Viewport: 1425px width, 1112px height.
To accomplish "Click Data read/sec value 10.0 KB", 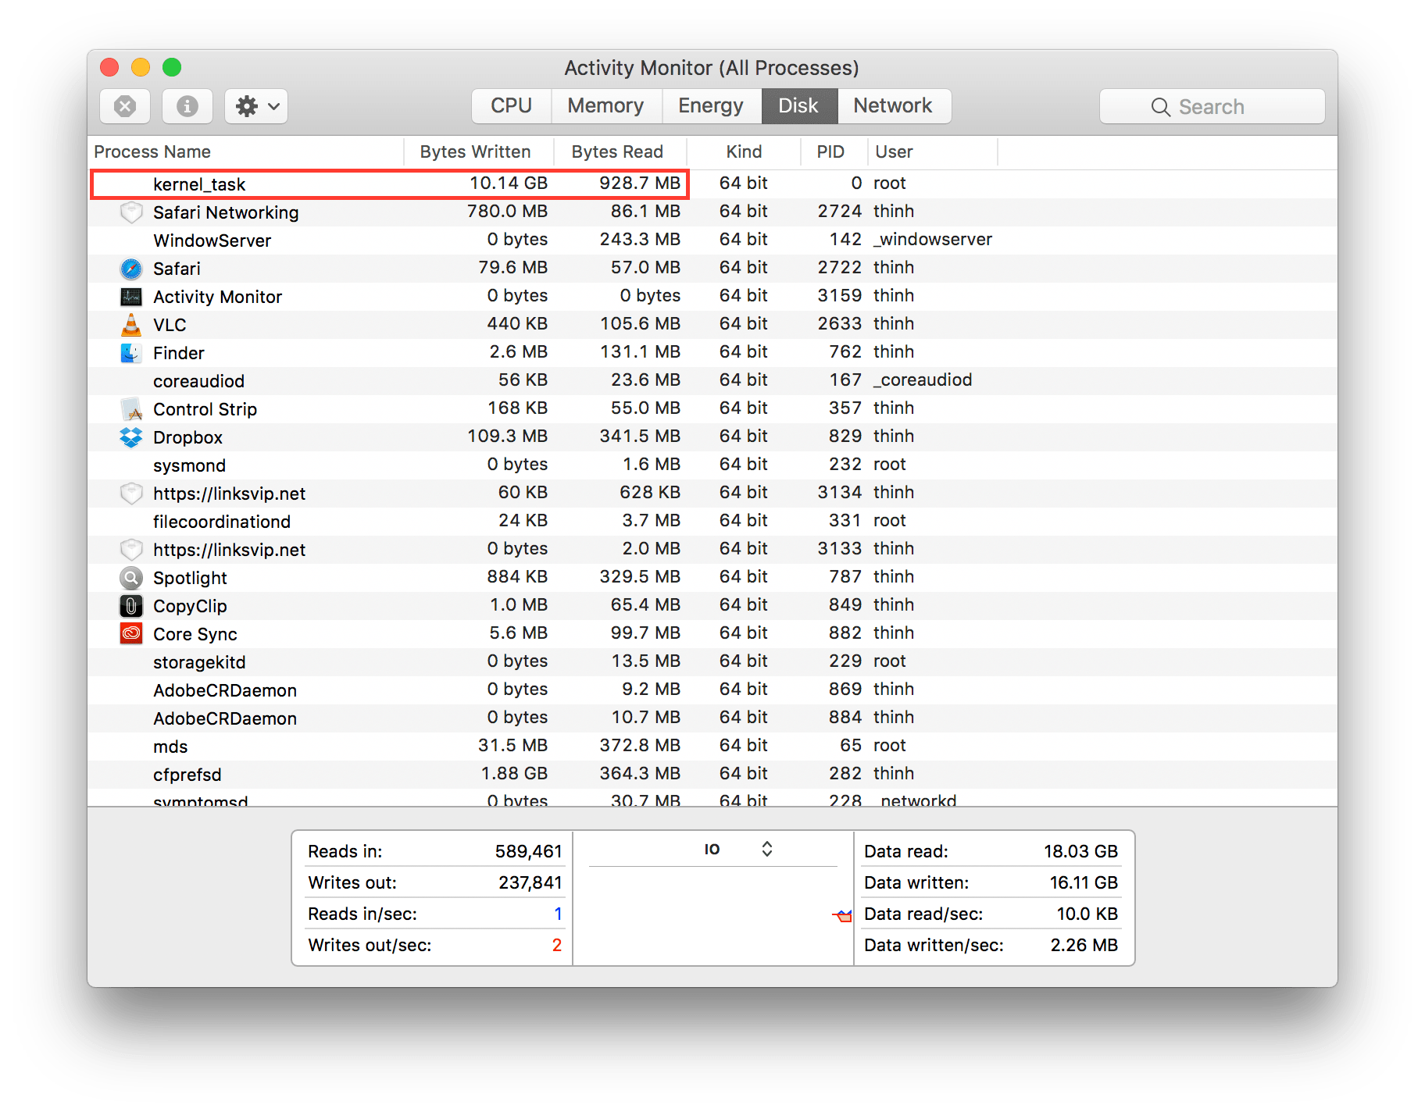I will [1087, 914].
